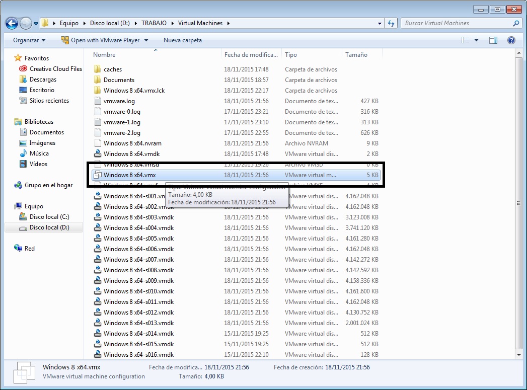
Task: Select Windows 8 x64-s010.vmdk disk icon
Action: [x=98, y=291]
